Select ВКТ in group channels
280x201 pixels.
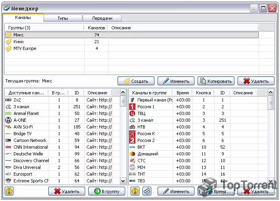[198, 147]
